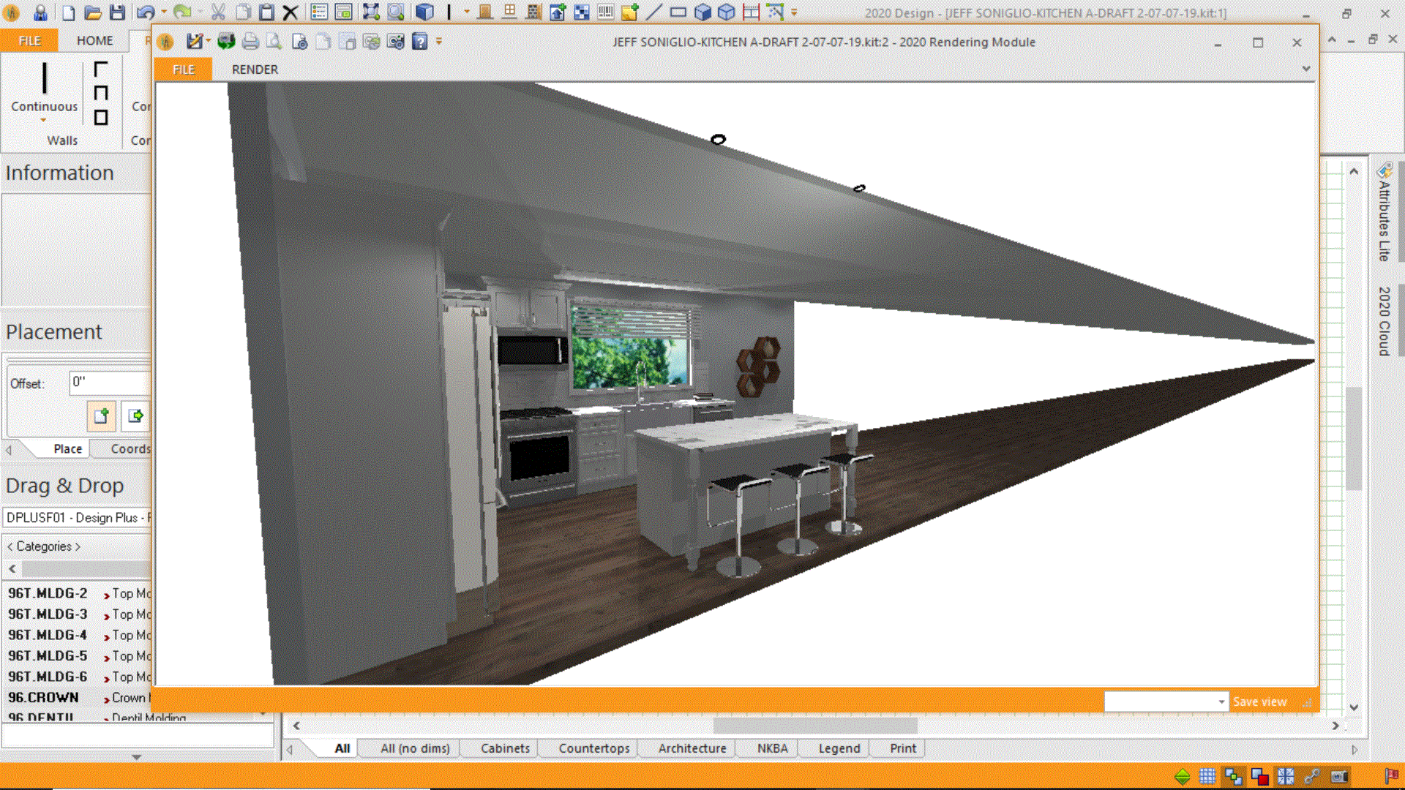Click the camera settings icon in render toolbar
Image resolution: width=1405 pixels, height=790 pixels.
(x=396, y=42)
